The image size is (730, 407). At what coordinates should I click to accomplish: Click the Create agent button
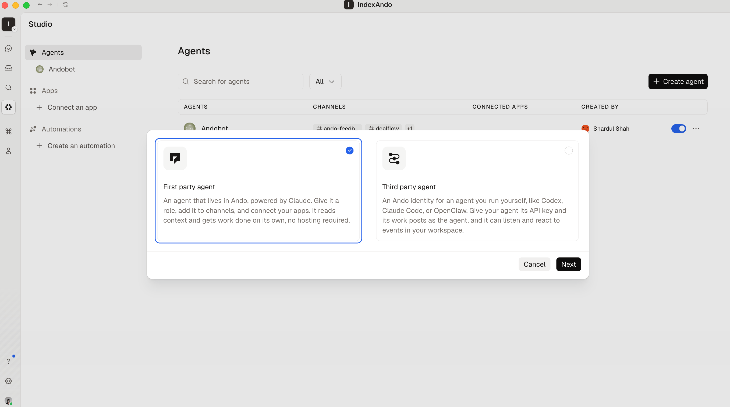(678, 81)
